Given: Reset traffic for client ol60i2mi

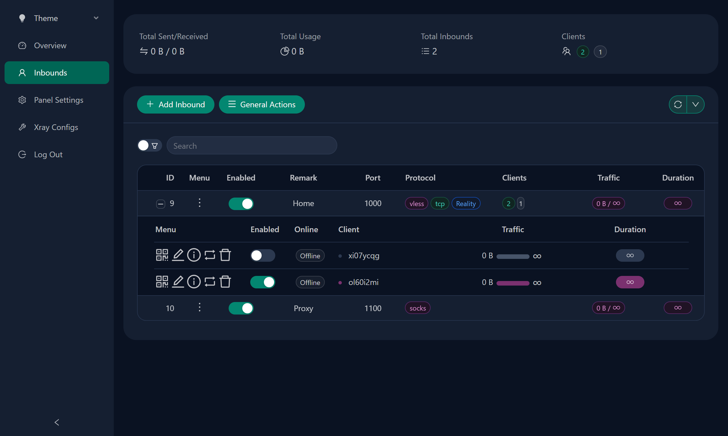Looking at the screenshot, I should tap(210, 282).
